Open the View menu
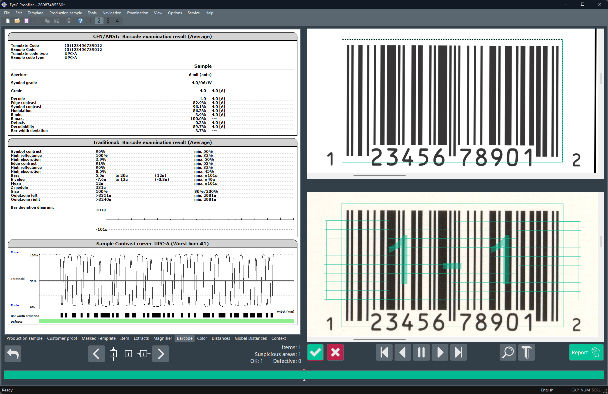 point(158,13)
